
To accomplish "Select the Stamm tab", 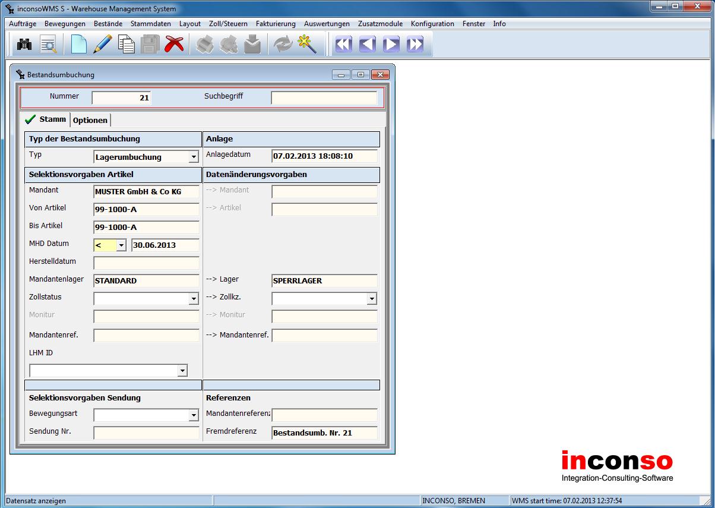I will click(45, 119).
